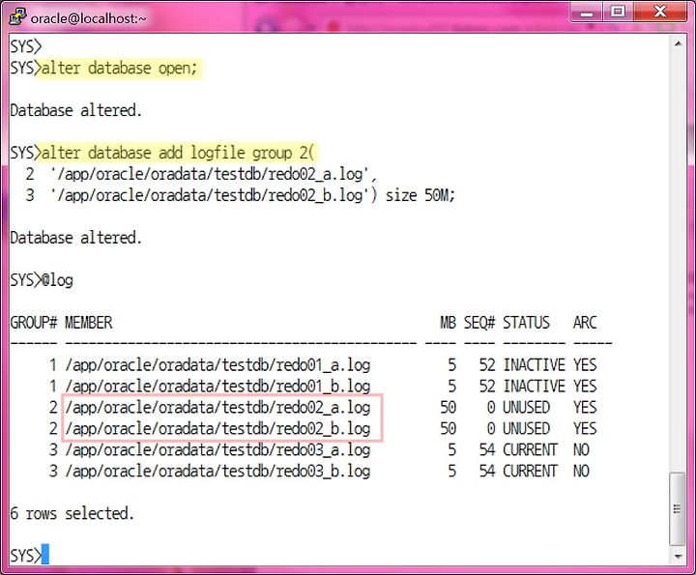Viewport: 696px width, 575px height.
Task: Maximize the oracle@localhost terminal window
Action: click(x=618, y=12)
